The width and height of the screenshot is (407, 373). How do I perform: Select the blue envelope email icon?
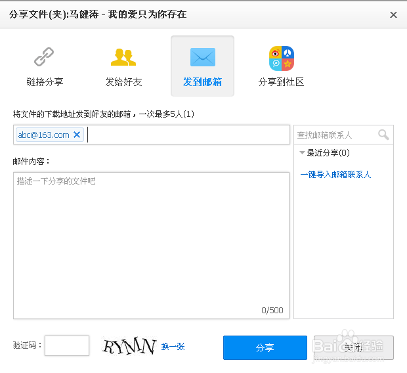pos(202,57)
